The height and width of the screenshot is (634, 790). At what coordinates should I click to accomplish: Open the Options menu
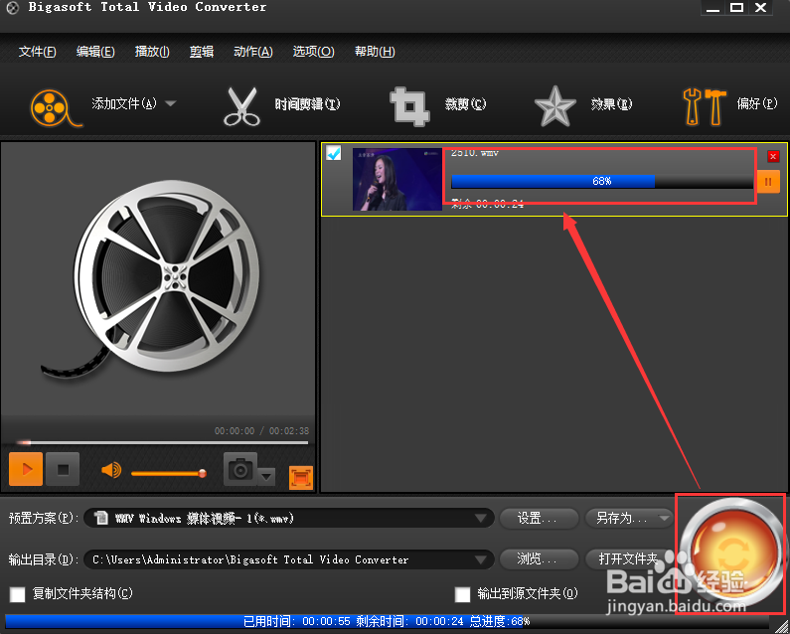[313, 52]
